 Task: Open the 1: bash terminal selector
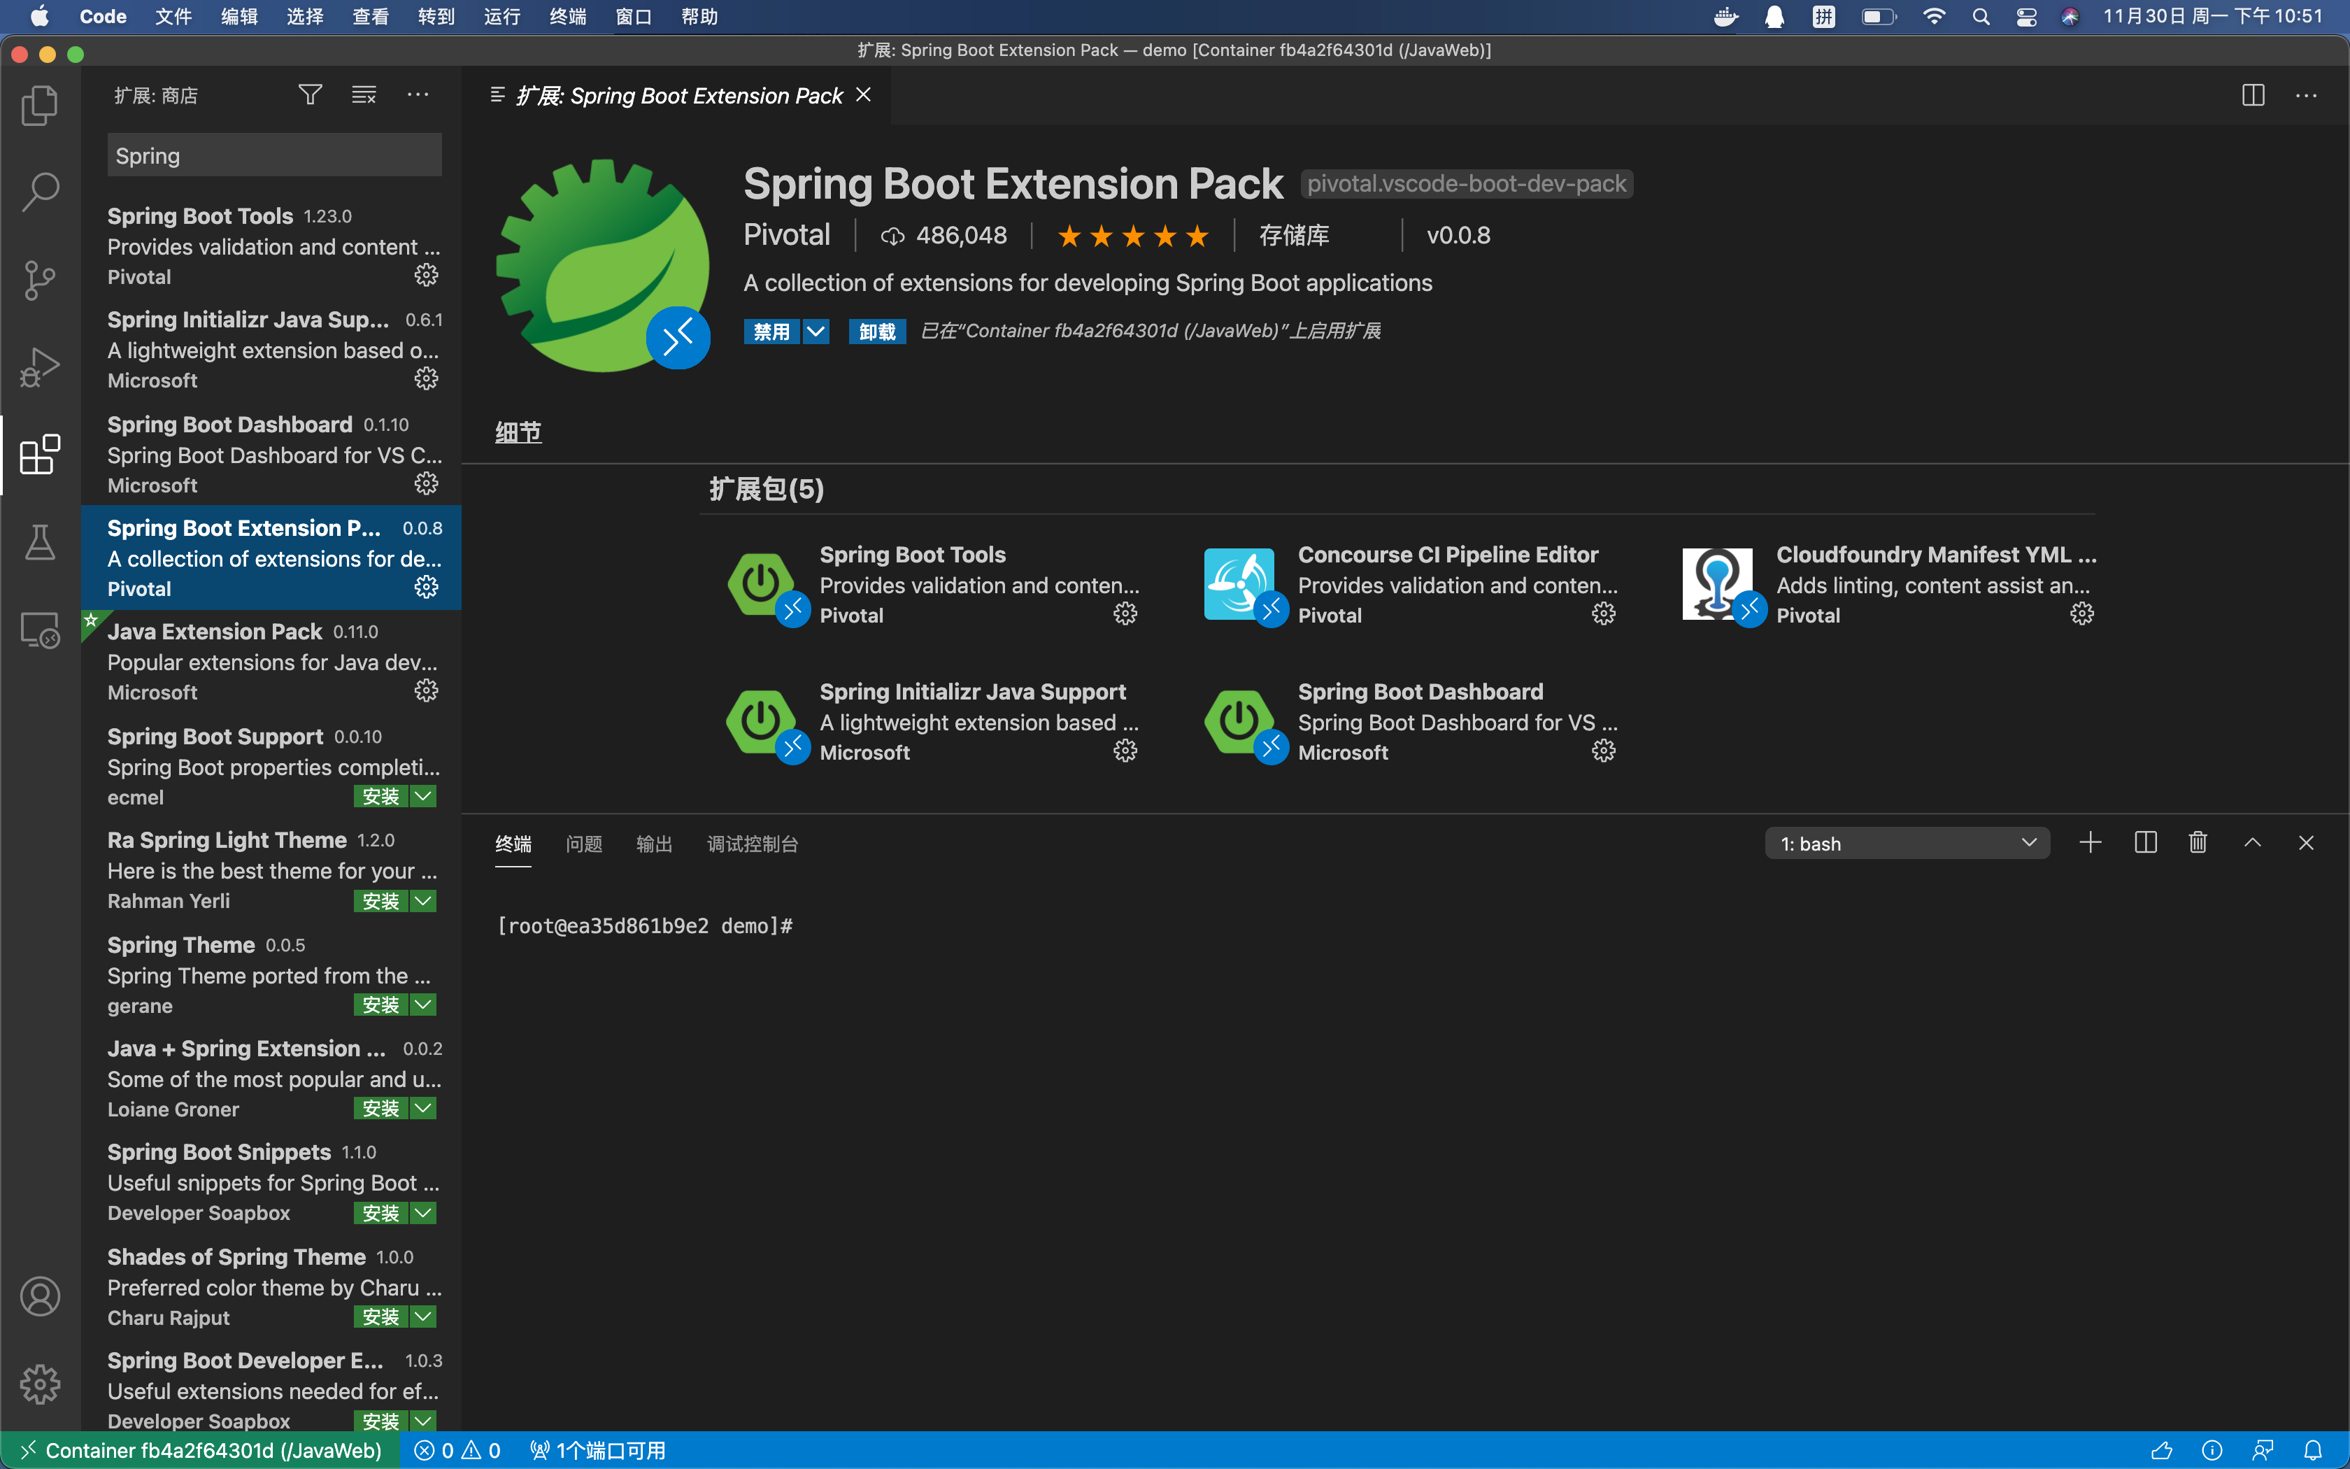click(x=1906, y=844)
